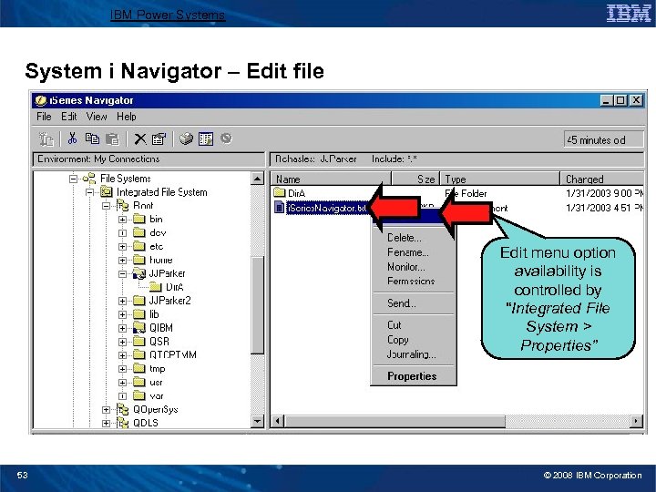Choose Delete... from the context menu
The image size is (656, 492).
405,238
